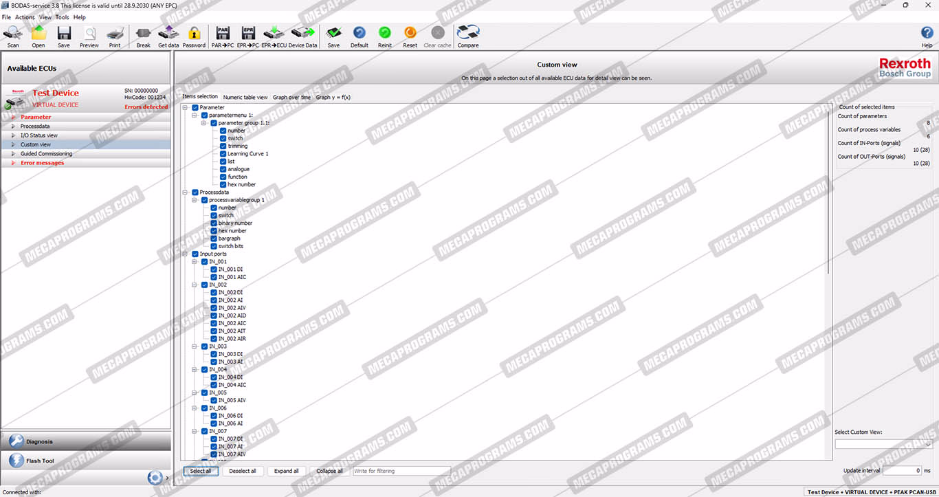Image resolution: width=939 pixels, height=497 pixels.
Task: Click the PAR to PC transfer icon
Action: [223, 36]
